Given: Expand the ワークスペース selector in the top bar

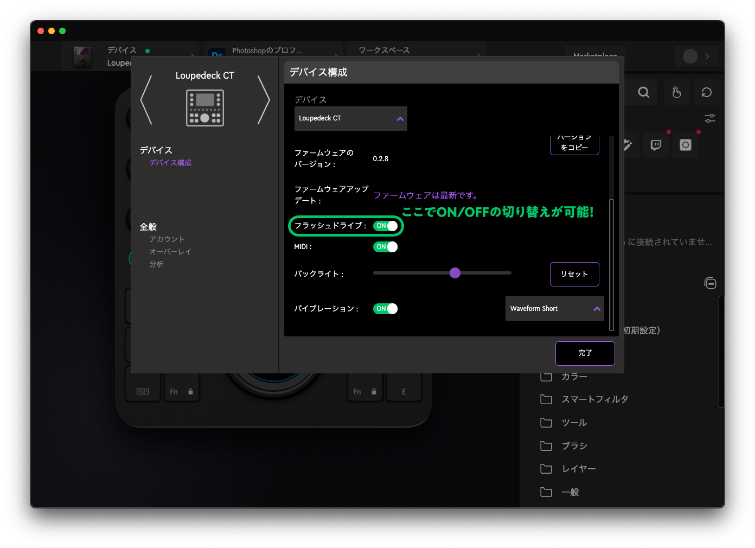Looking at the screenshot, I should coord(479,56).
